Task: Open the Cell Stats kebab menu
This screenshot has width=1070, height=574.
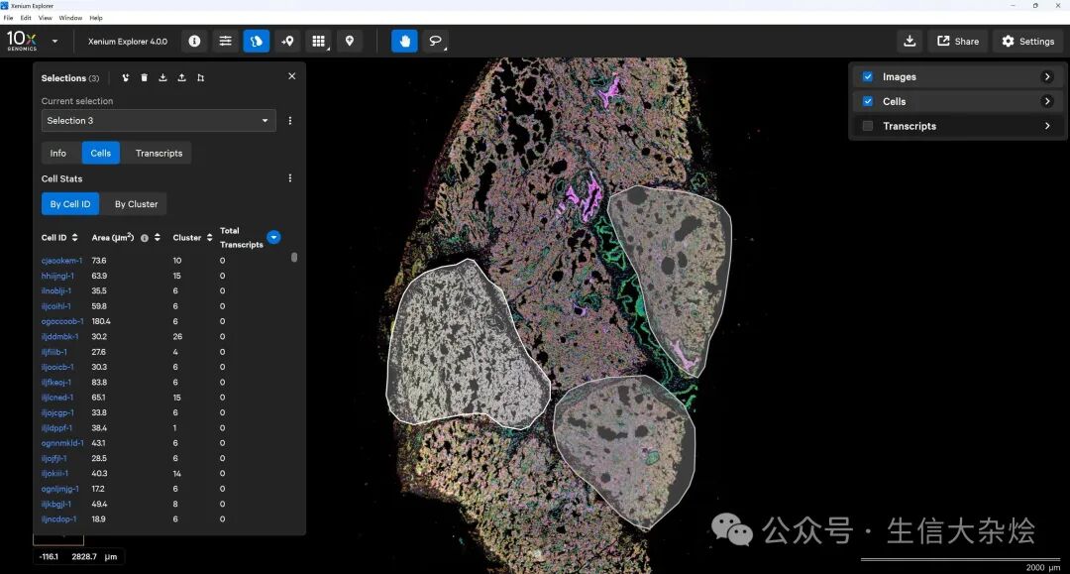Action: [x=290, y=178]
